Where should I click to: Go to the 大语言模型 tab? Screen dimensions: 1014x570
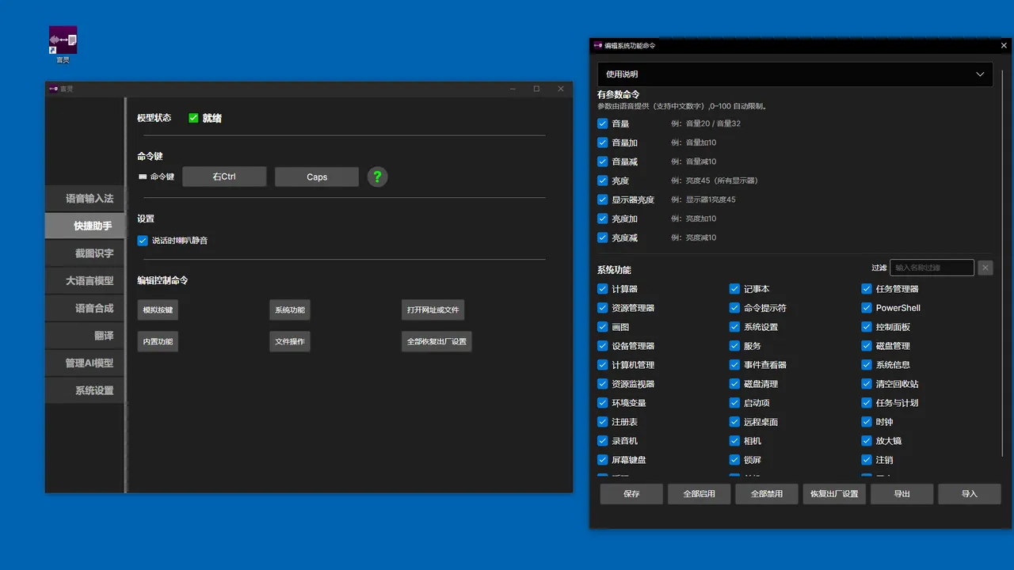point(85,280)
